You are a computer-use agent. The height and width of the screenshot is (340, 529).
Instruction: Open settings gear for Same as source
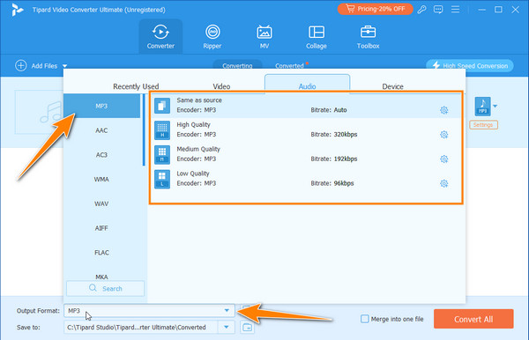(444, 110)
